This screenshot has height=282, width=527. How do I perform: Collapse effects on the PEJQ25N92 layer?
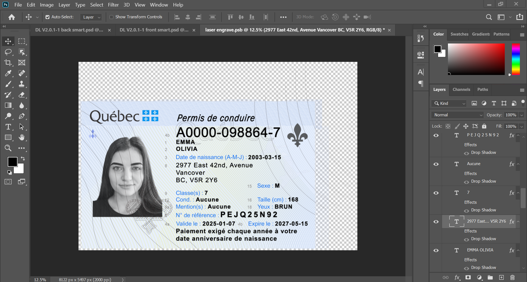pos(518,135)
